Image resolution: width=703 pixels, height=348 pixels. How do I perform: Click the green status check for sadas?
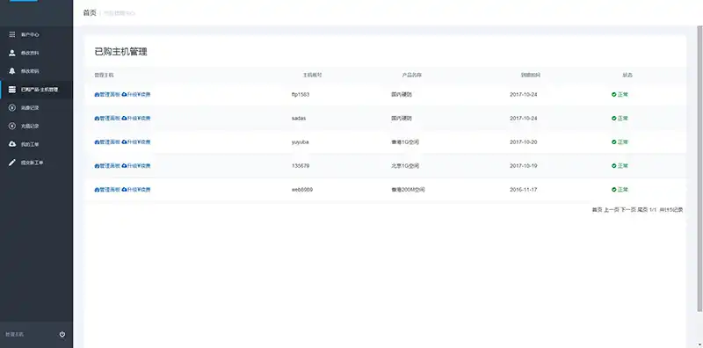(x=613, y=119)
